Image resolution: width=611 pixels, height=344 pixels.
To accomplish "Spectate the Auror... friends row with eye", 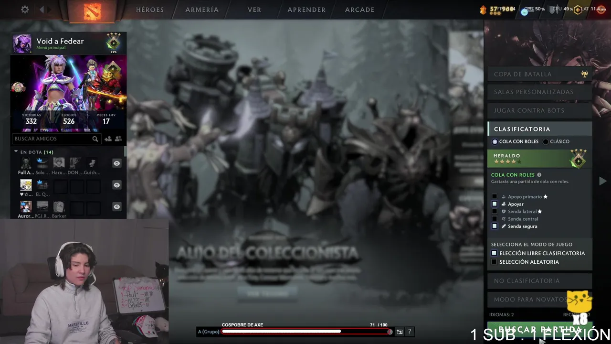I will (x=116, y=206).
